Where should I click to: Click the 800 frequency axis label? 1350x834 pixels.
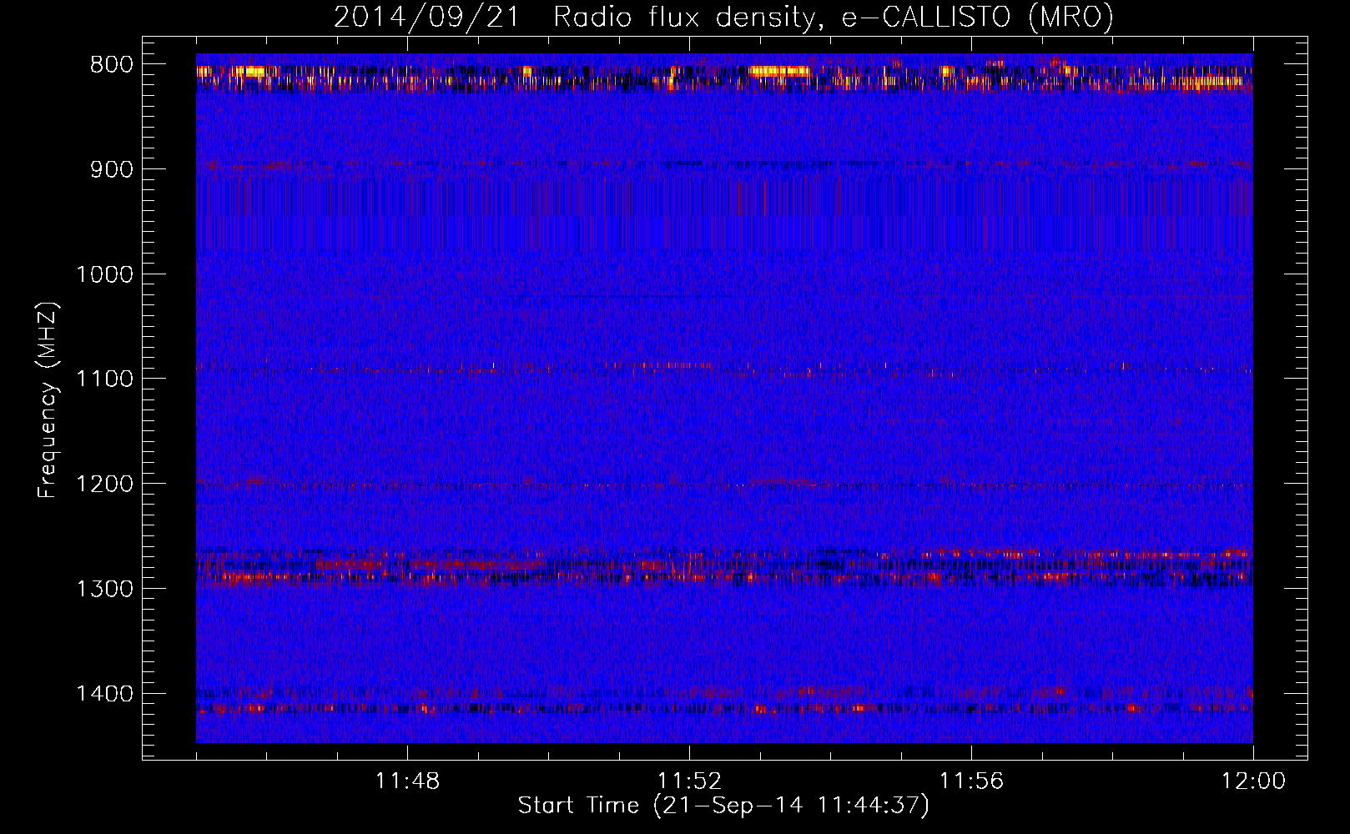(111, 65)
